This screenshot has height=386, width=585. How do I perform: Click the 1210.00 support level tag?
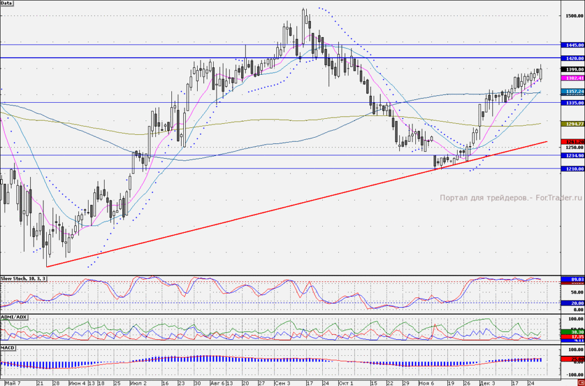pos(572,169)
